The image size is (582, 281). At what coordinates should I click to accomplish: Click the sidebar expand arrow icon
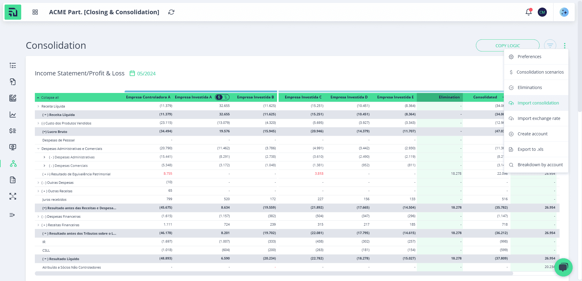pos(12,215)
